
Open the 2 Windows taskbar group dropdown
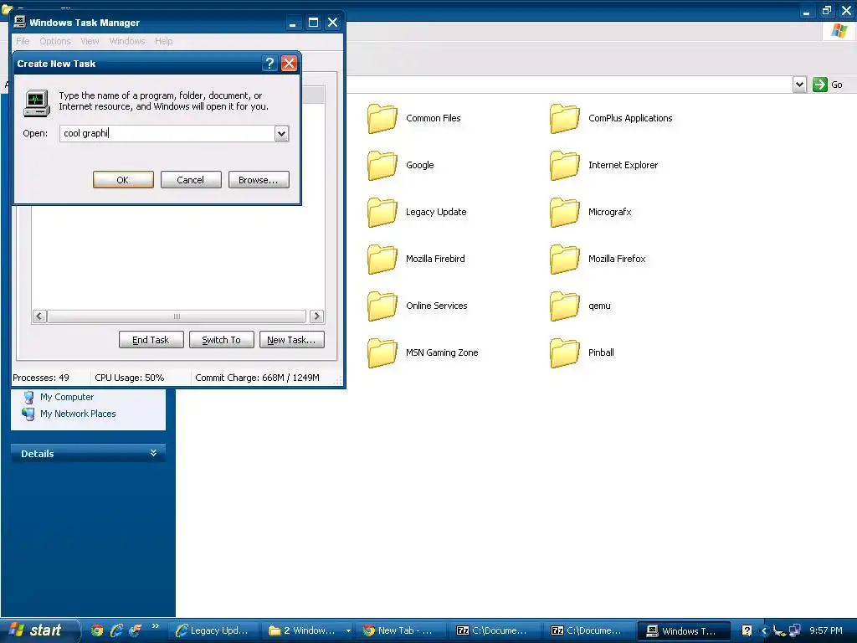(x=348, y=631)
